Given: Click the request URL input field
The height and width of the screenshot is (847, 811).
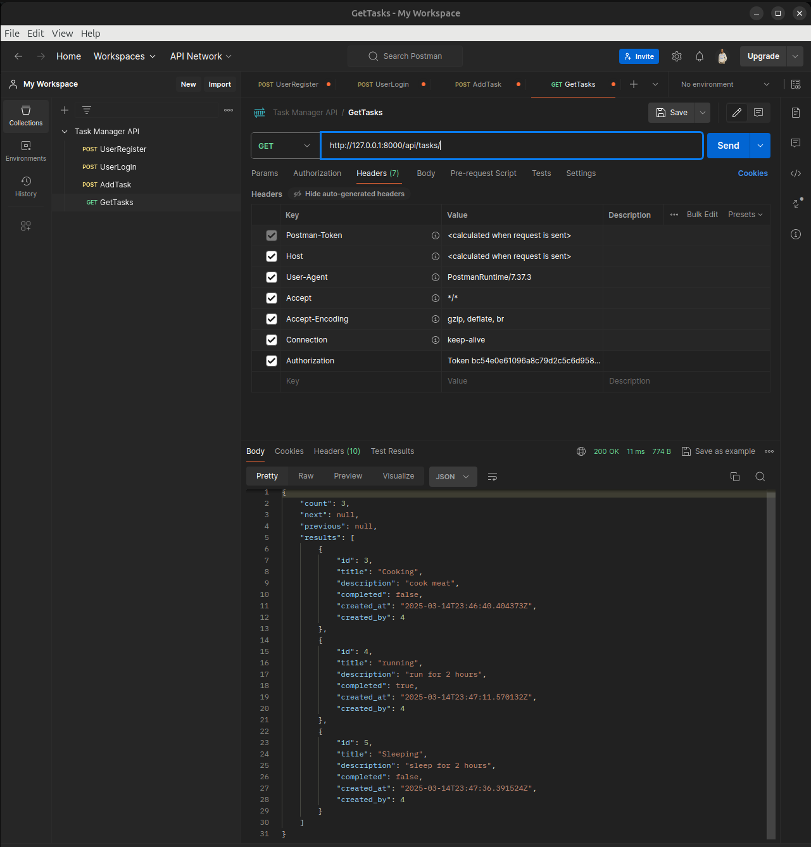Looking at the screenshot, I should coord(512,146).
